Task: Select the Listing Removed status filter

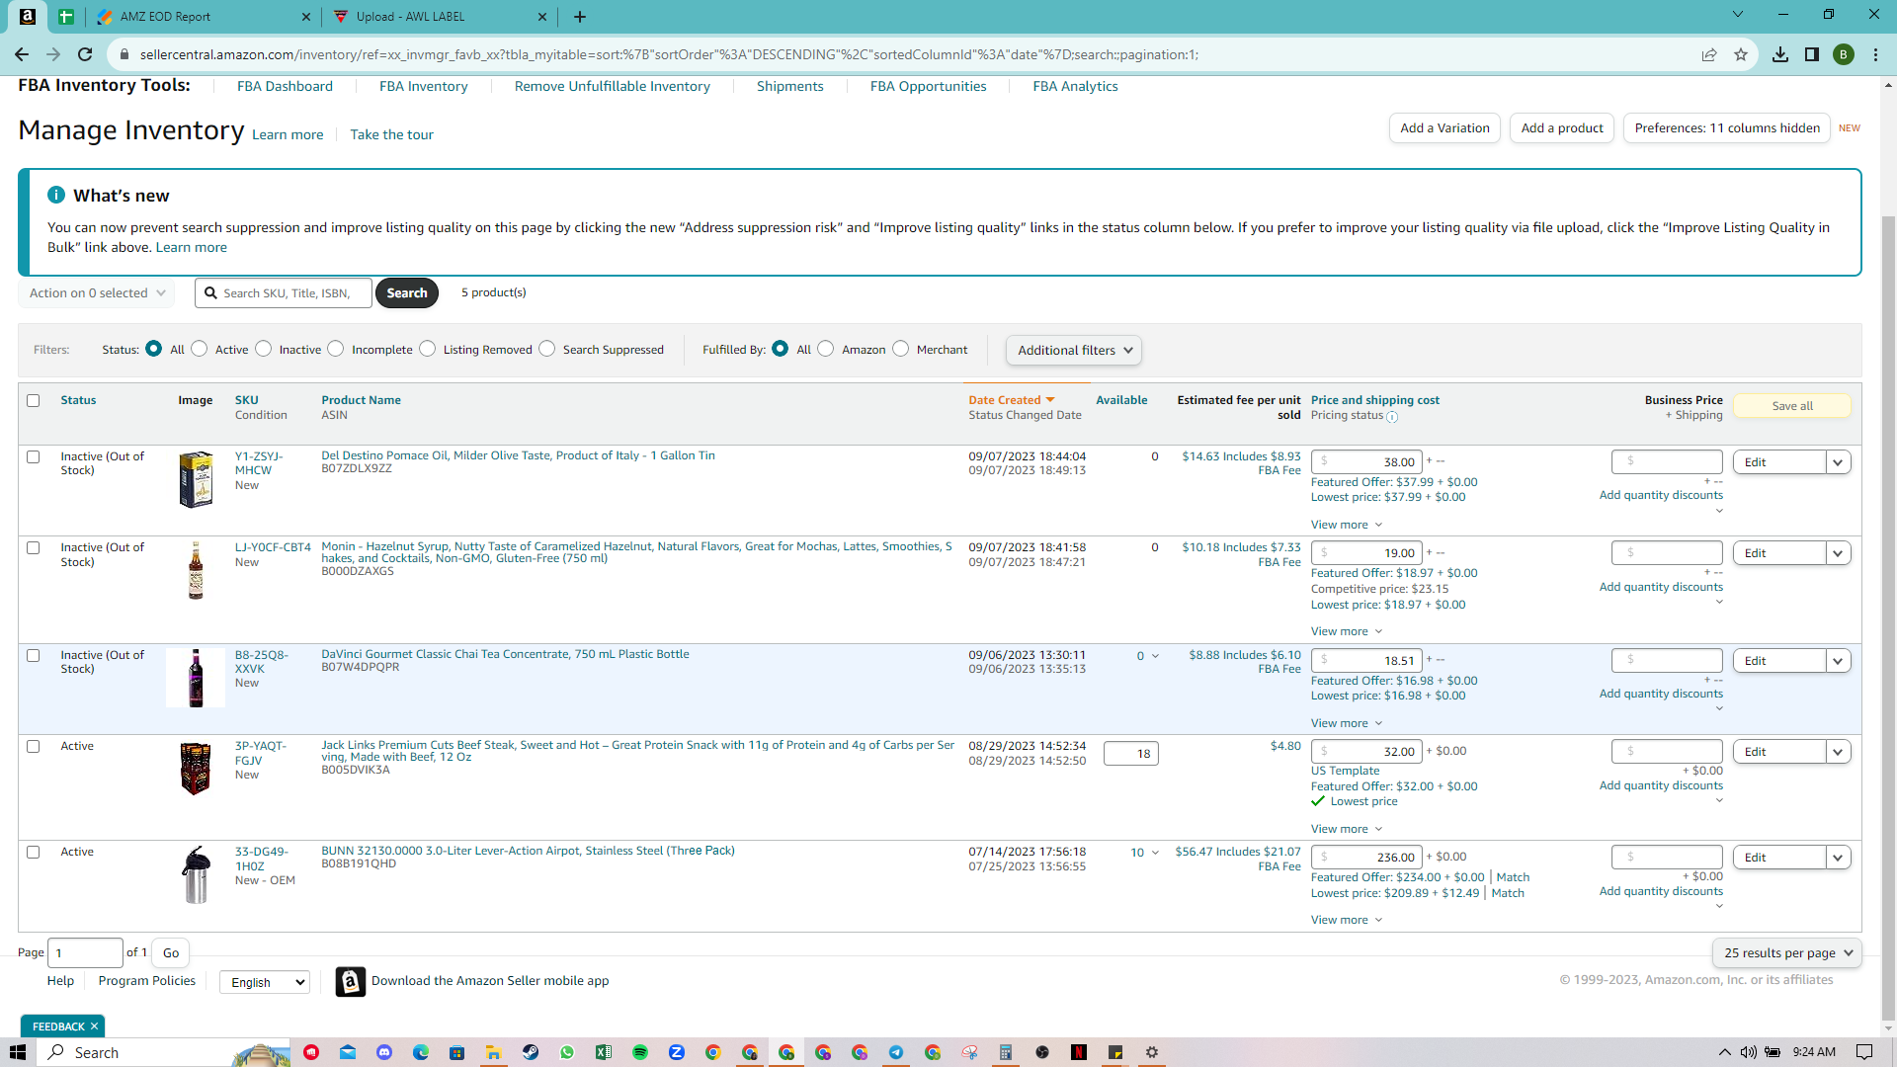Action: coord(428,349)
